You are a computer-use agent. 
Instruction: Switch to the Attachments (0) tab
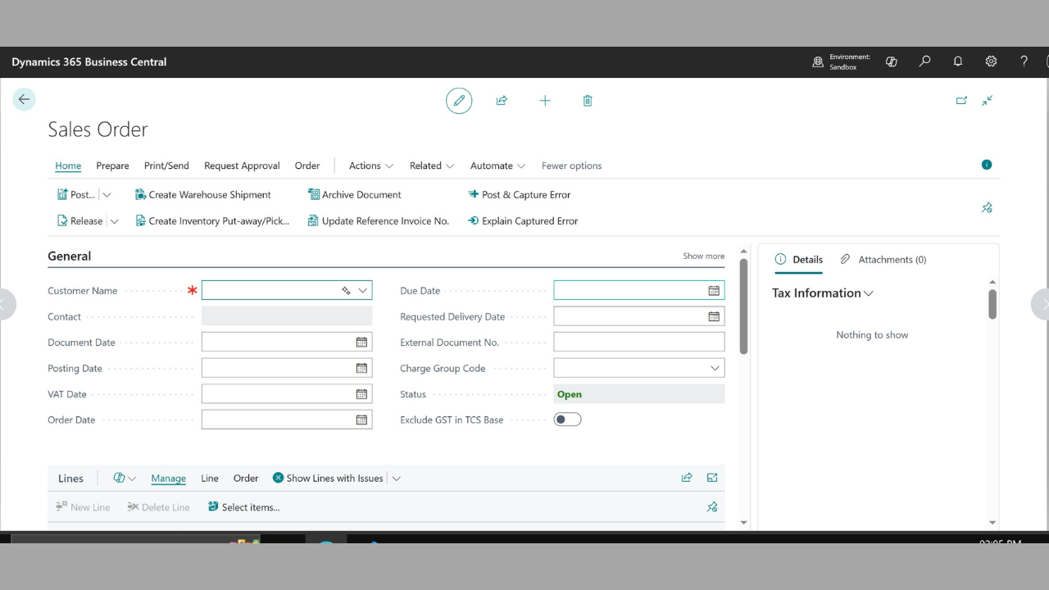click(x=883, y=260)
